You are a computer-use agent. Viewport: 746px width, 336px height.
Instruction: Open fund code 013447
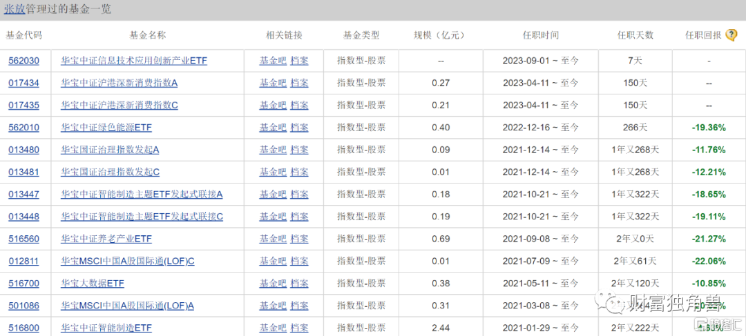[23, 195]
